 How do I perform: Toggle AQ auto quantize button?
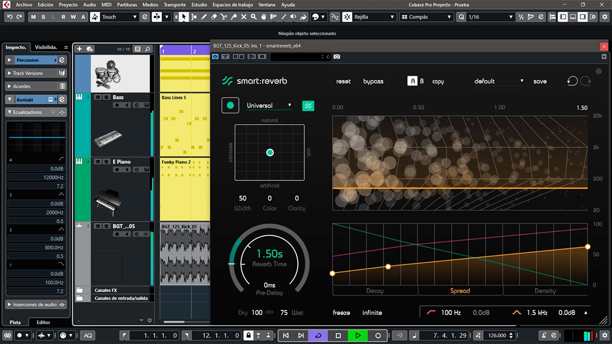(x=88, y=335)
